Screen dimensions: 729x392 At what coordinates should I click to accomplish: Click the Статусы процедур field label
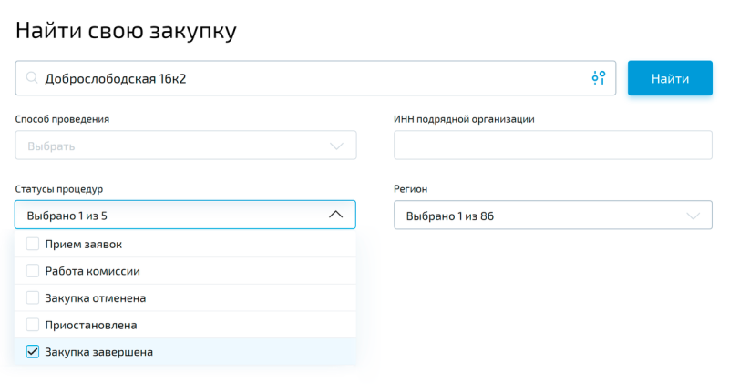[59, 189]
